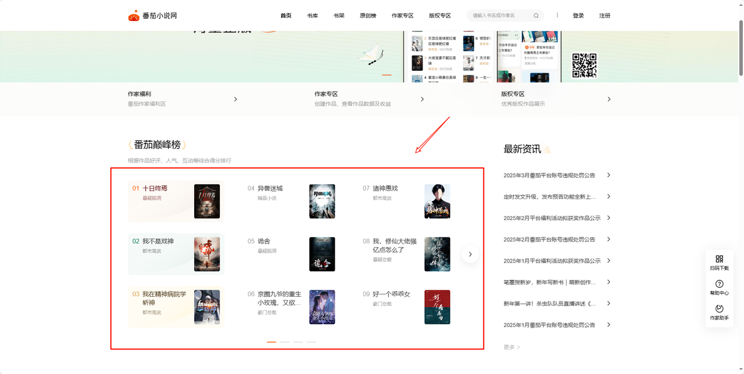Select fourth pagination dot of ranking
Image resolution: width=744 pixels, height=374 pixels.
[312, 342]
